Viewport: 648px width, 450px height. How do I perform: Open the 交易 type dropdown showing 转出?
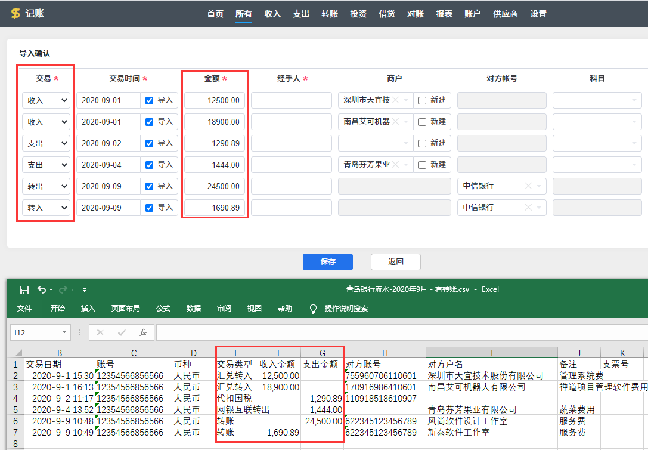click(x=46, y=186)
